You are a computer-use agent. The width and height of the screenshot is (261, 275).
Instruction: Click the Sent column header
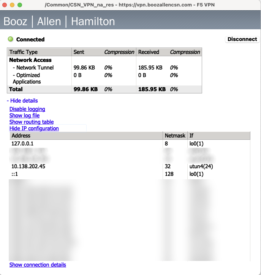[x=79, y=52]
